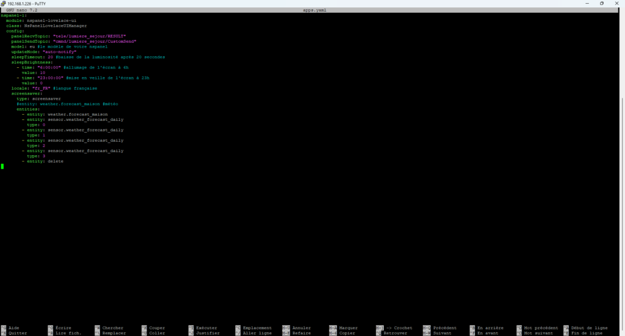Click the '- entity: weather.forecast_maison' list item
This screenshot has width=625, height=336.
point(65,114)
